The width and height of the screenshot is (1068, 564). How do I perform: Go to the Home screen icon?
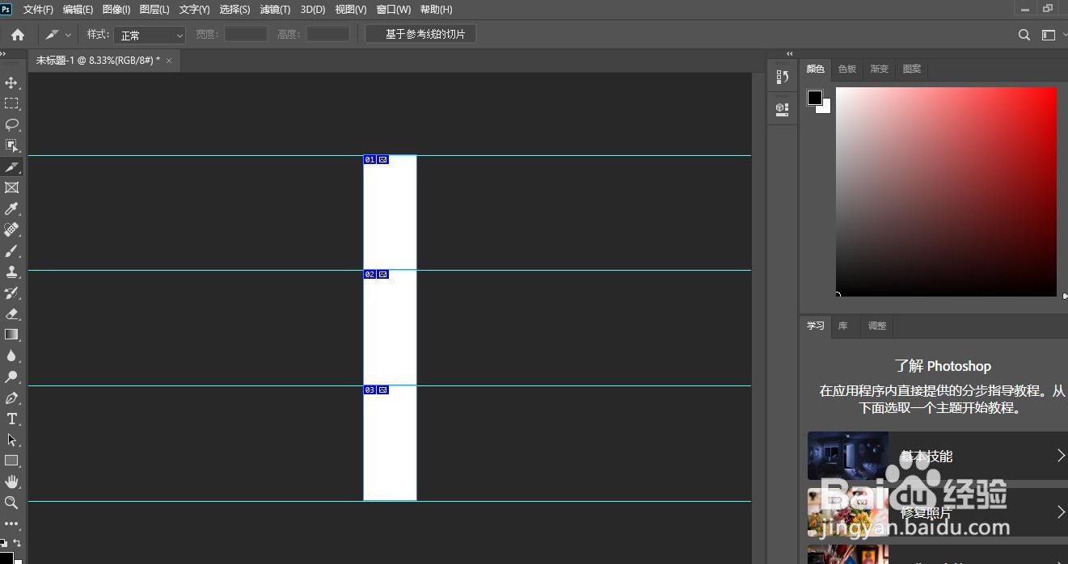tap(18, 35)
